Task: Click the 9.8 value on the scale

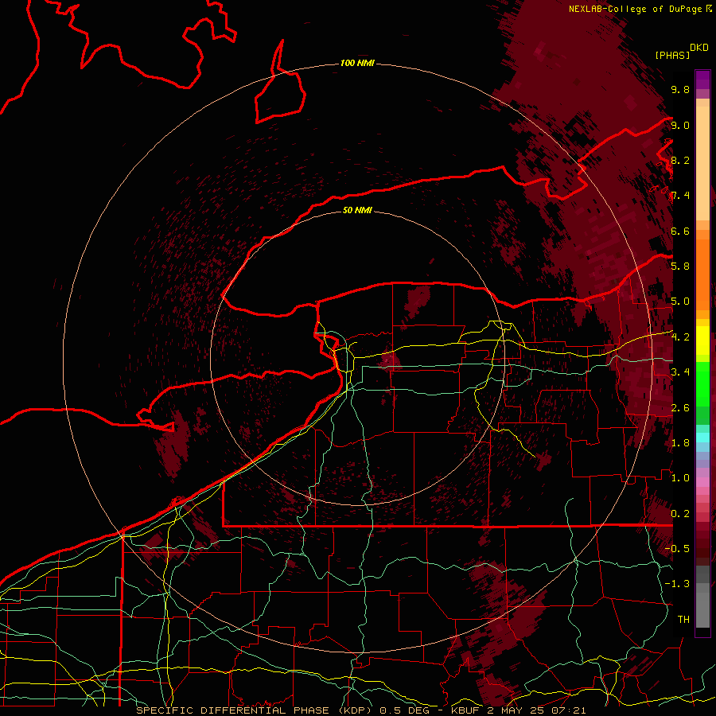Action: click(x=680, y=89)
